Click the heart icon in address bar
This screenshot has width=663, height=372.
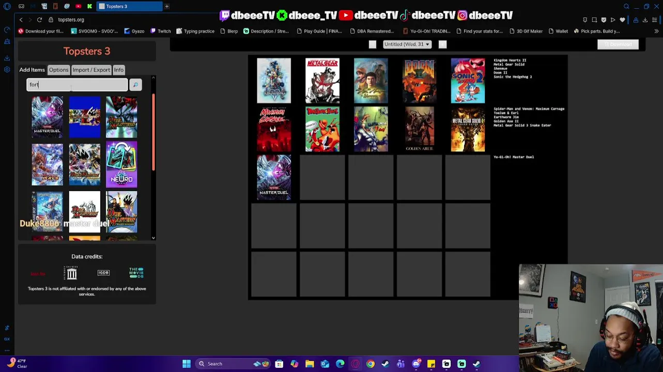click(622, 20)
